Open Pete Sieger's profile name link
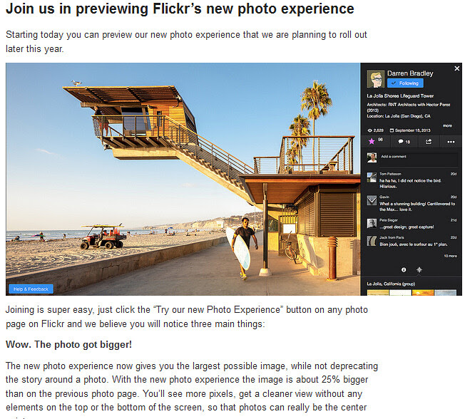Image resolution: width=470 pixels, height=419 pixels. (x=389, y=220)
